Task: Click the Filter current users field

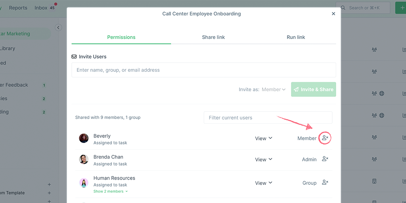Action: (x=268, y=117)
